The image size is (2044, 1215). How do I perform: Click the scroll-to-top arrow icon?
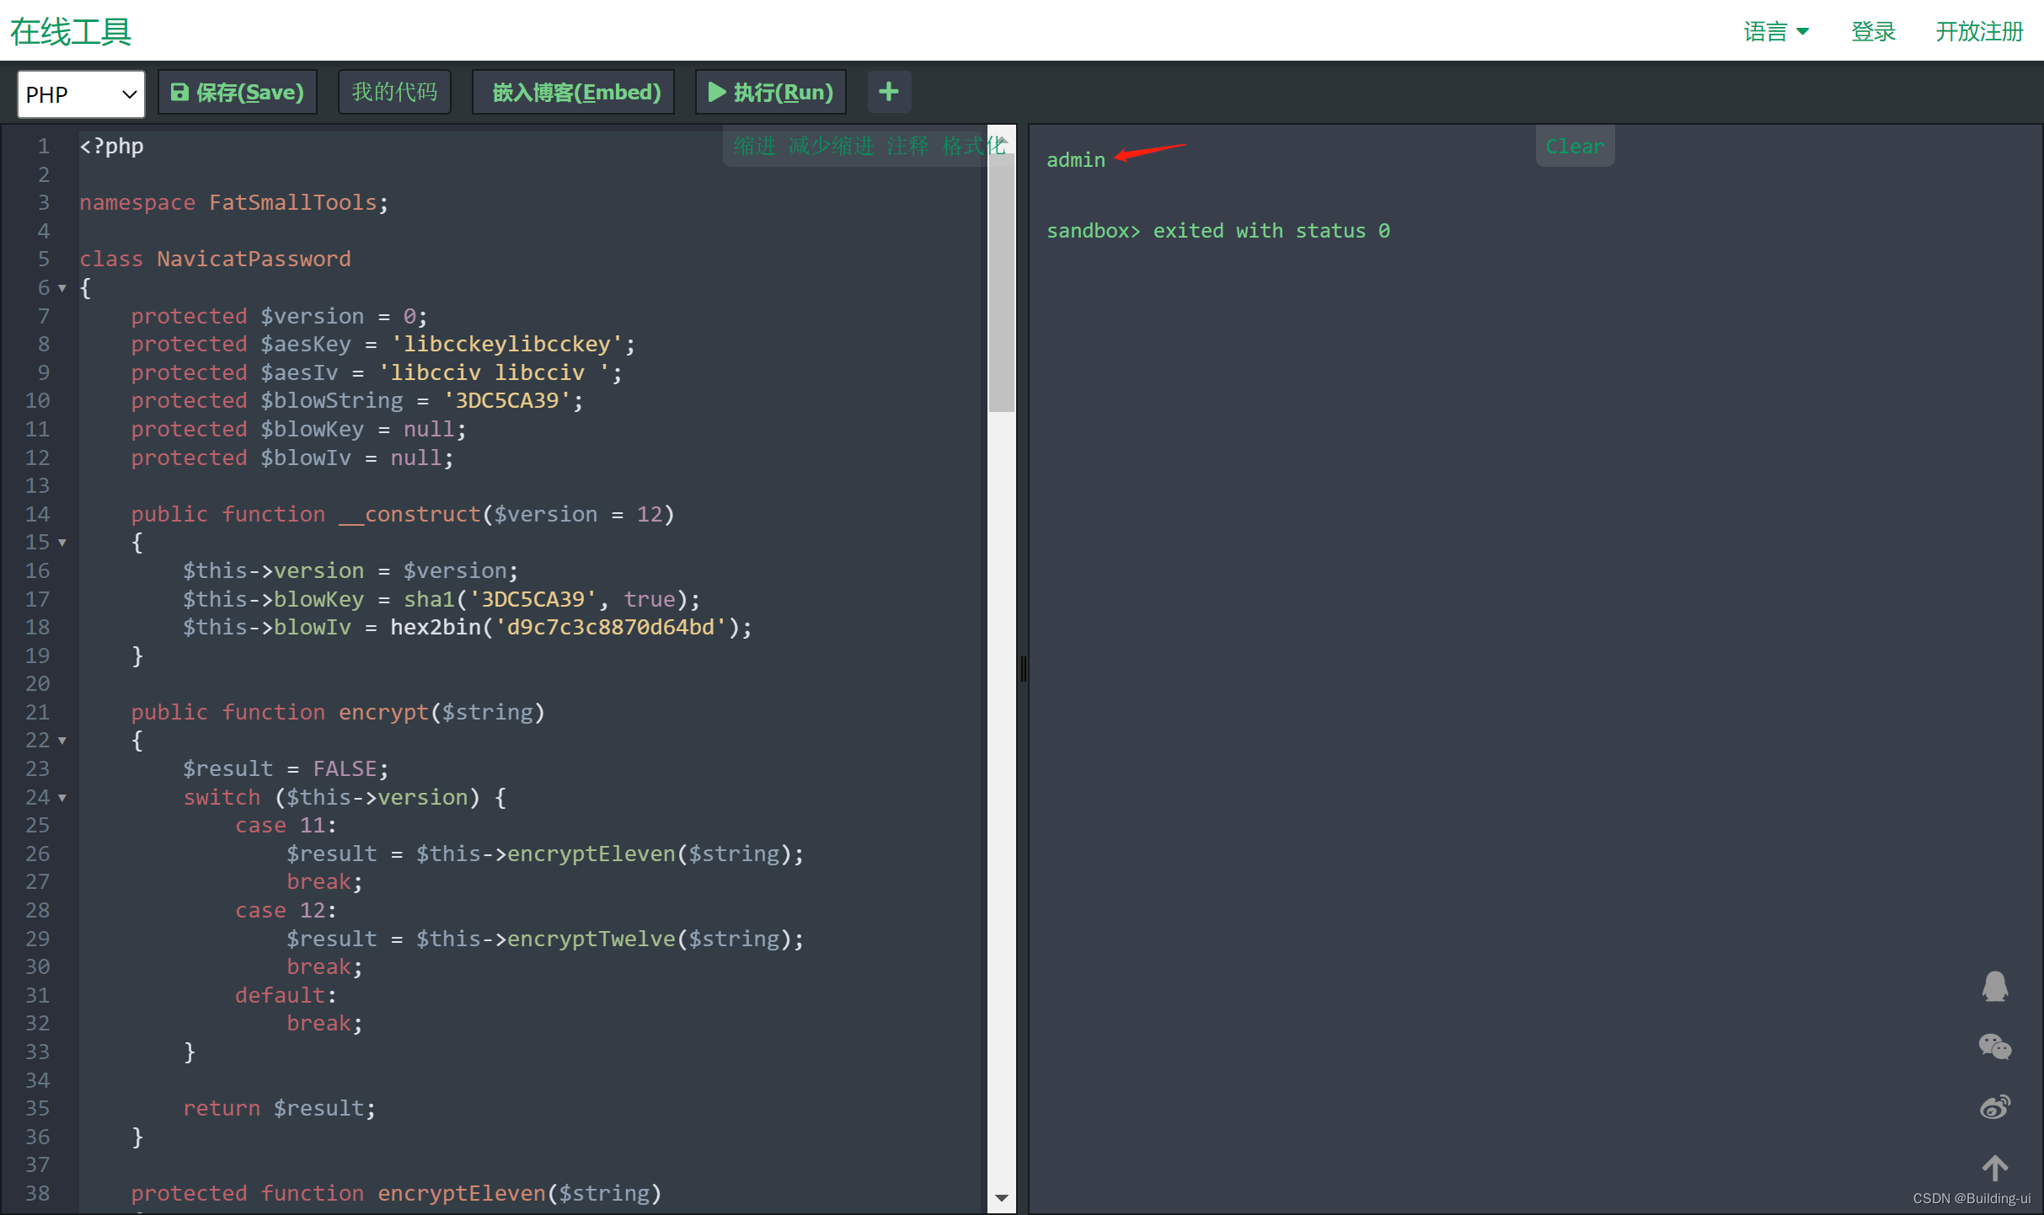(1994, 1168)
